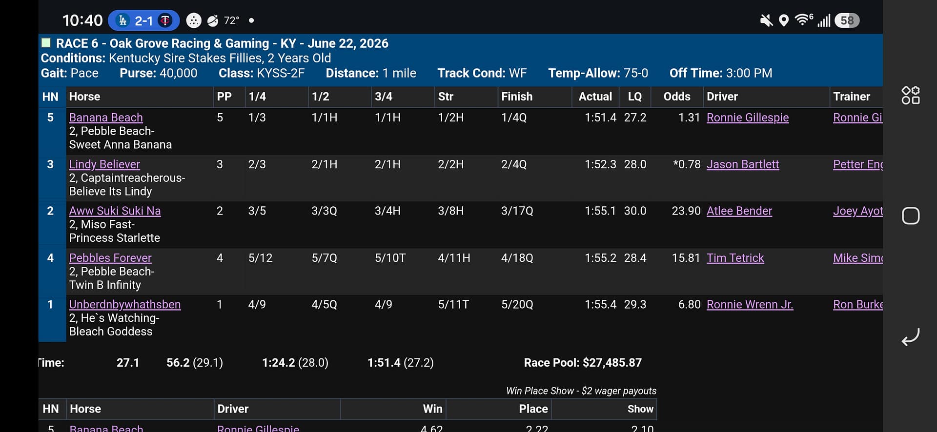Open trainer Joey Ayotte's link
Screen dimensions: 937x432
click(x=858, y=211)
